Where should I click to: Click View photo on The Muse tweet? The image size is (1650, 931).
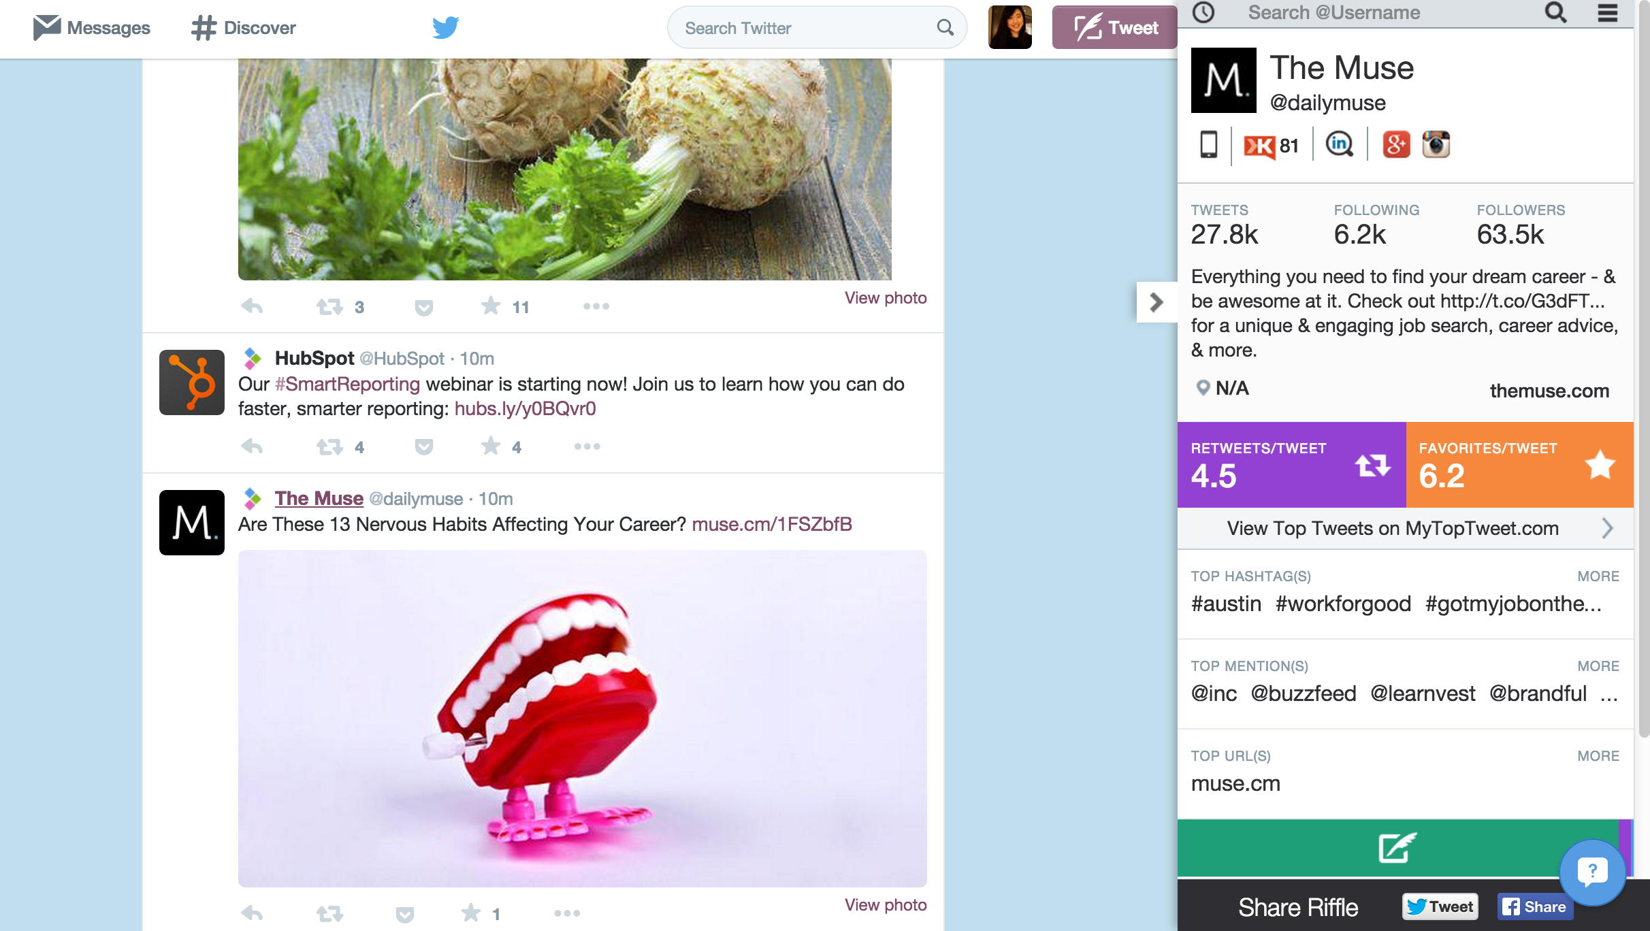click(886, 905)
